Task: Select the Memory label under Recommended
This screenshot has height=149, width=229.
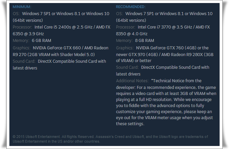Action: click(x=124, y=41)
